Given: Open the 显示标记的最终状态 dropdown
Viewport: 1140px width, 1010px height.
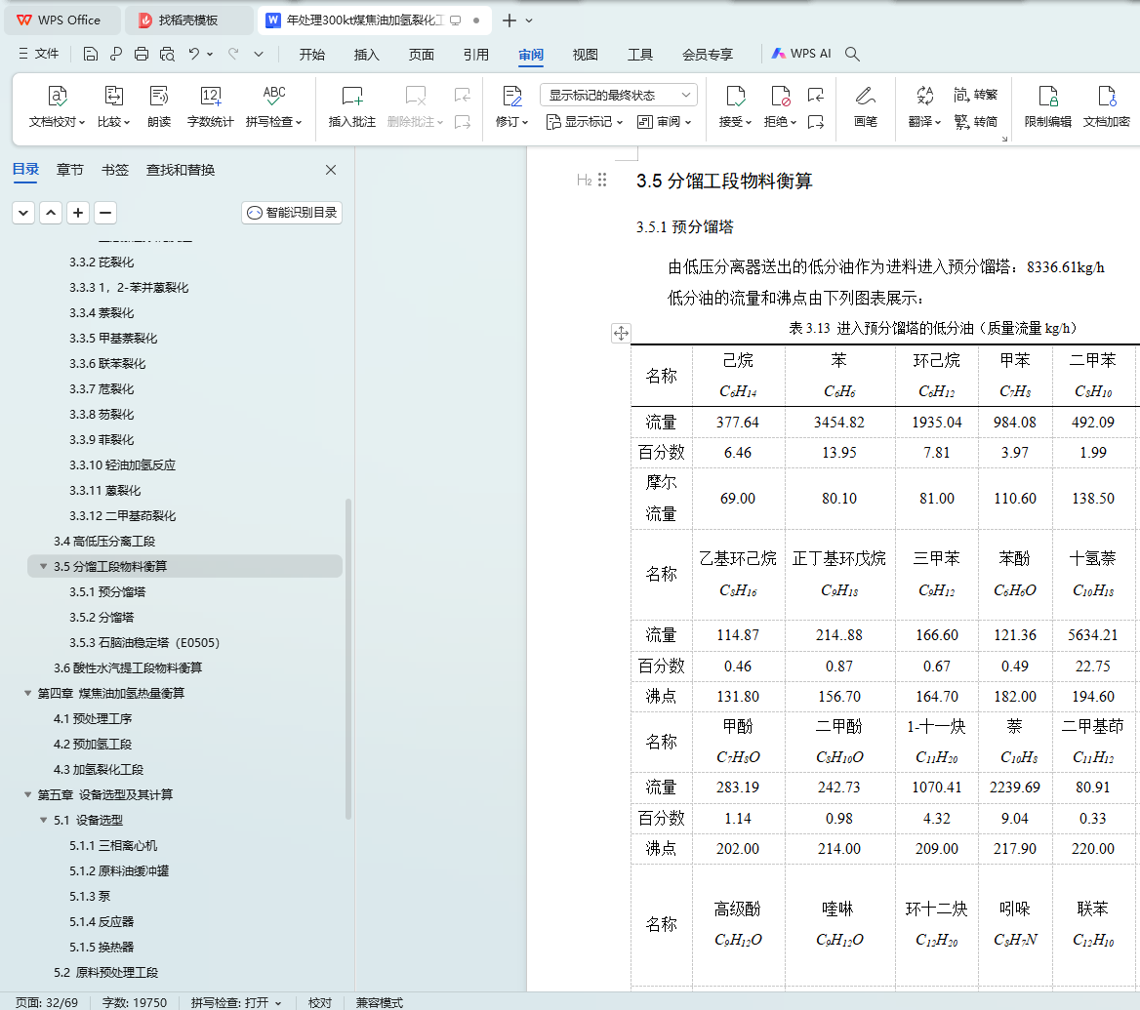Looking at the screenshot, I should point(619,96).
